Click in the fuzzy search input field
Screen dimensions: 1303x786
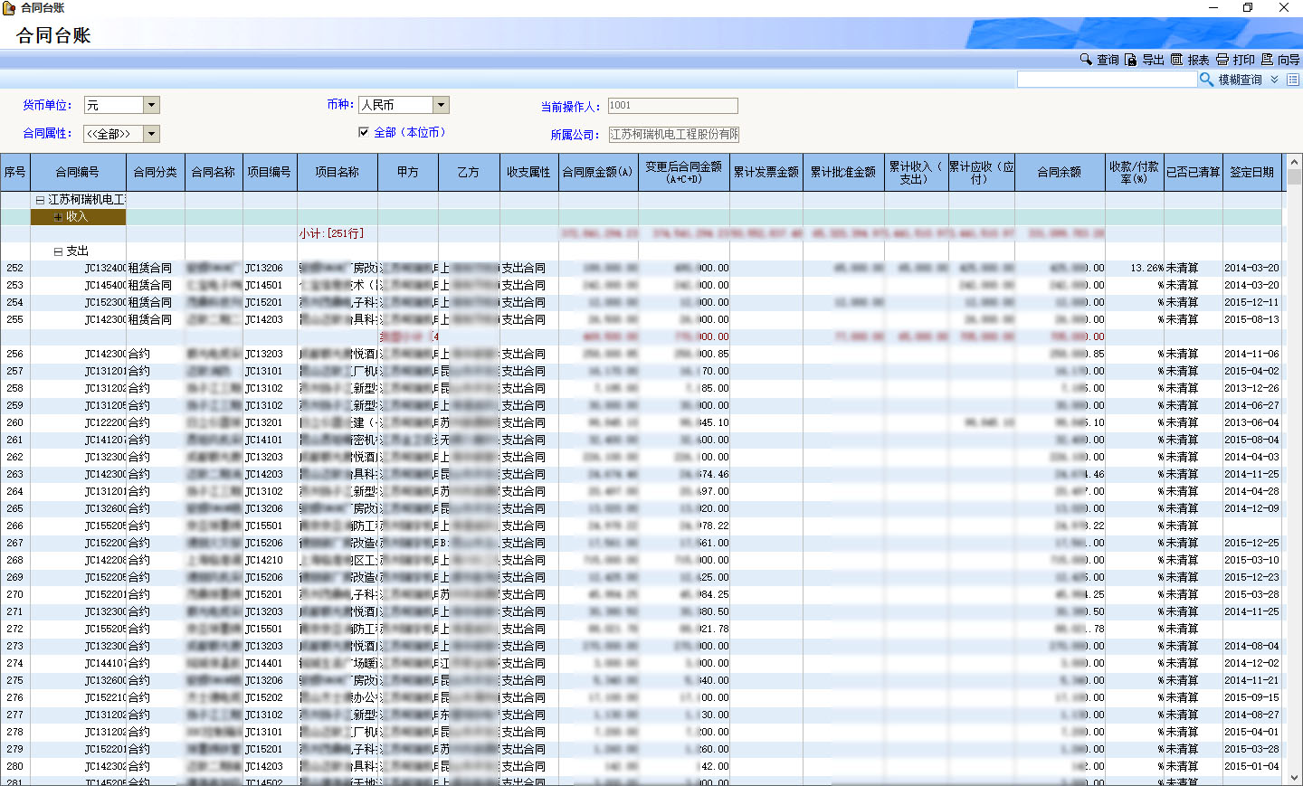(x=1107, y=80)
